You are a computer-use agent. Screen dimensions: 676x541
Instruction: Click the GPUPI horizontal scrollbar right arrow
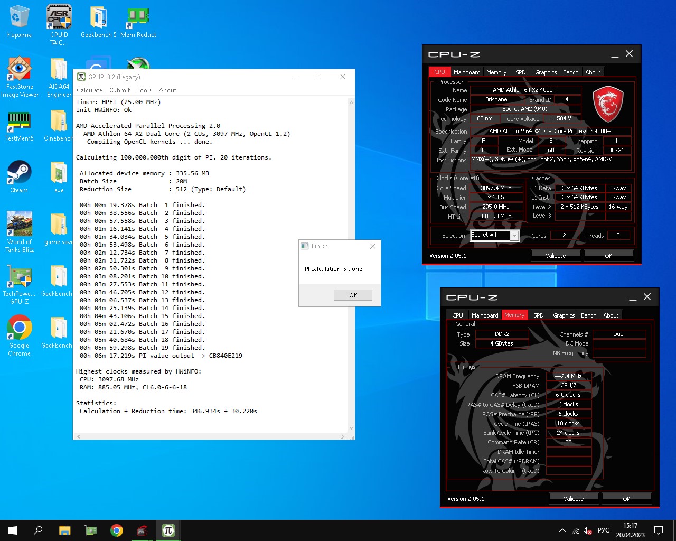point(343,436)
